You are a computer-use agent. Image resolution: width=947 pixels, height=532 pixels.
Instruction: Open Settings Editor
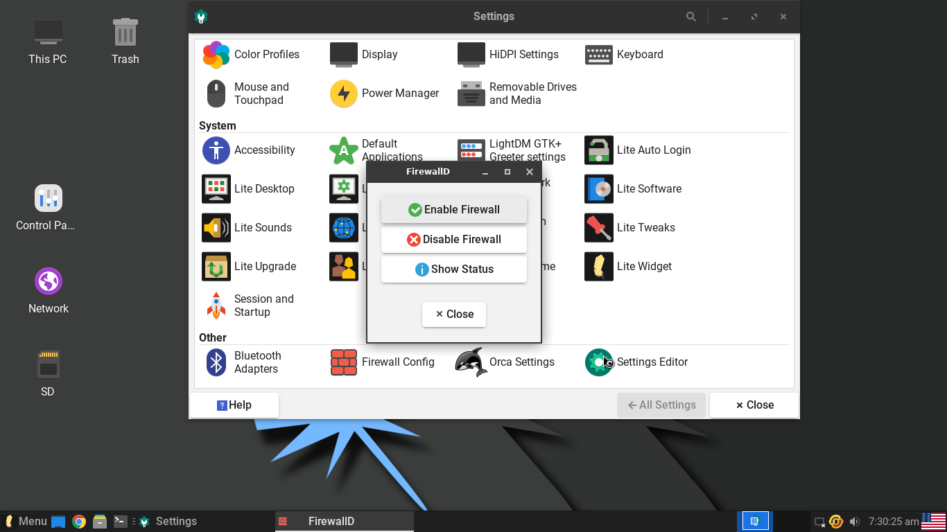(636, 362)
